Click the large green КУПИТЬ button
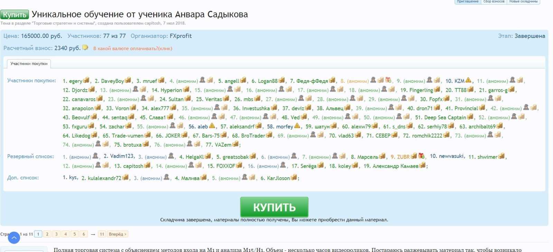 tap(274, 207)
